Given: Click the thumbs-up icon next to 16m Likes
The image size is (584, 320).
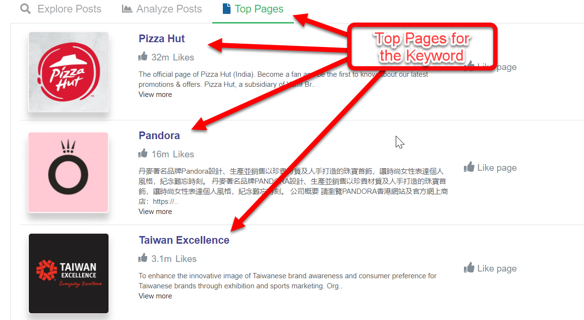Looking at the screenshot, I should [x=143, y=154].
